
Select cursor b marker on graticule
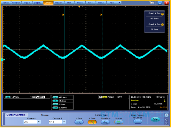[x=101, y=15]
